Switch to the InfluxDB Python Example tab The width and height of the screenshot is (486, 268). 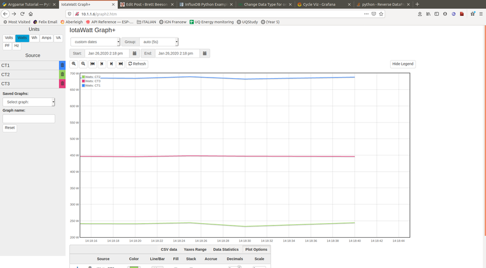[x=205, y=4]
